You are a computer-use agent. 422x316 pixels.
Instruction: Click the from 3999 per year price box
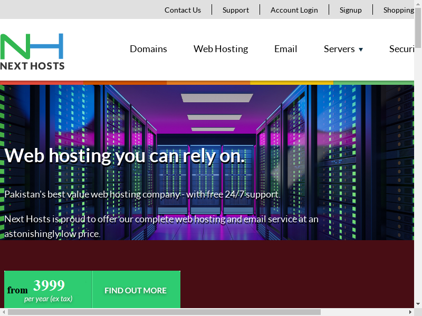point(48,290)
